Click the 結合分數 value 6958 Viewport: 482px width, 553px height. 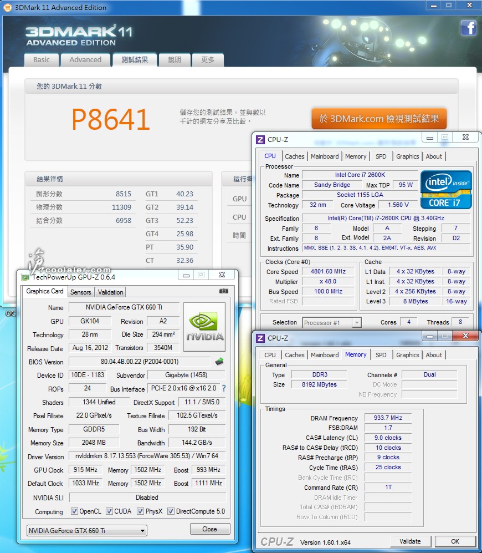tap(124, 221)
